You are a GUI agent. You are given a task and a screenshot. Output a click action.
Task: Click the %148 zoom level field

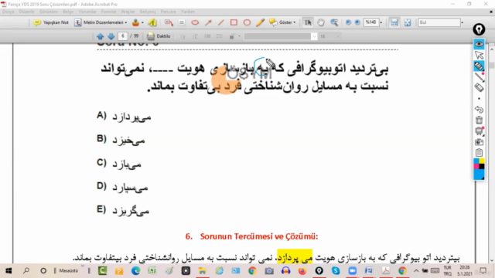click(371, 22)
